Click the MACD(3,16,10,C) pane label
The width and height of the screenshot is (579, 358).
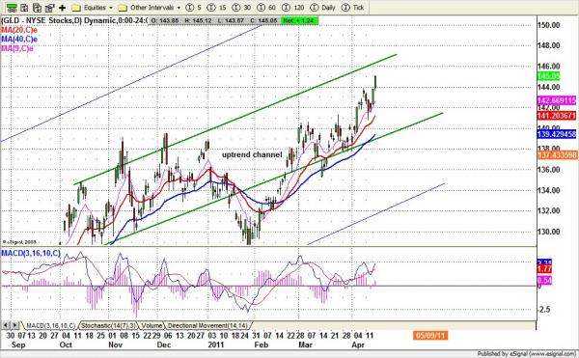pos(31,253)
